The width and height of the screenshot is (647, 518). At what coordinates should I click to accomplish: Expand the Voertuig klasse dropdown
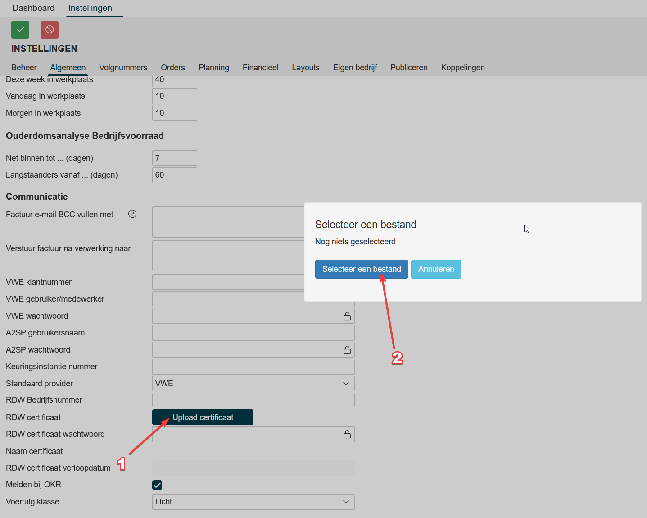pos(253,502)
